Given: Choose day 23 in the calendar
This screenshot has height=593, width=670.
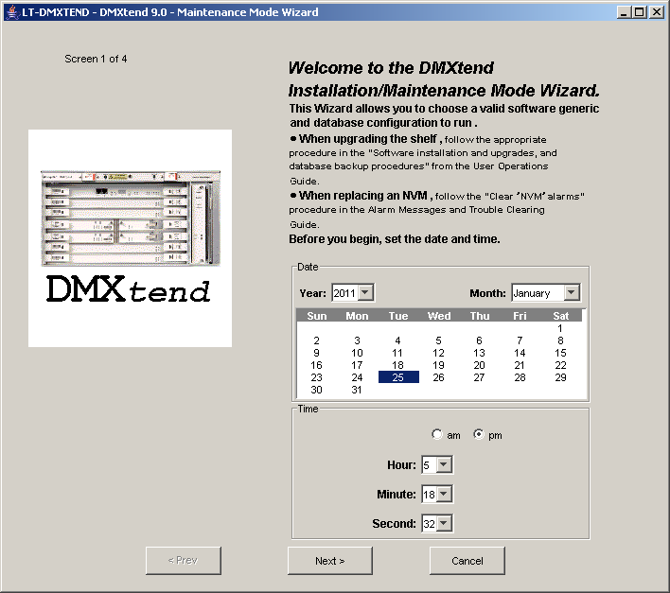Looking at the screenshot, I should click(x=317, y=377).
